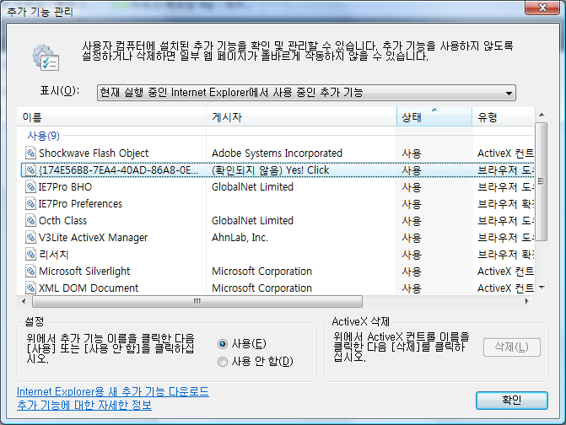The image size is (566, 425).
Task: Click the Octh Class add-on icon
Action: 30,220
